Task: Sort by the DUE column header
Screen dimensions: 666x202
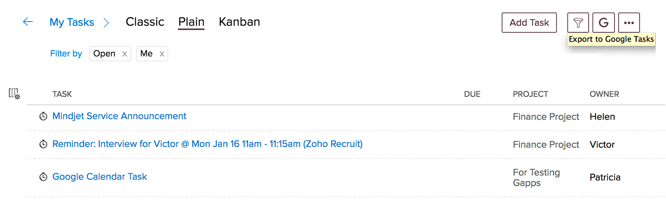Action: (x=472, y=94)
